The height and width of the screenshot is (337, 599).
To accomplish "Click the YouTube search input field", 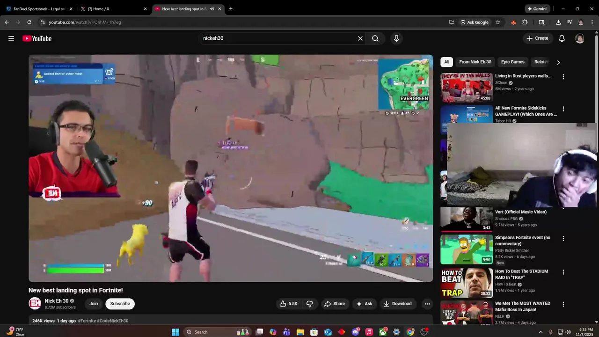I will 278,38.
